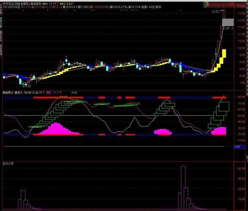Select the second vertical tab in left sidebar

[1, 22]
